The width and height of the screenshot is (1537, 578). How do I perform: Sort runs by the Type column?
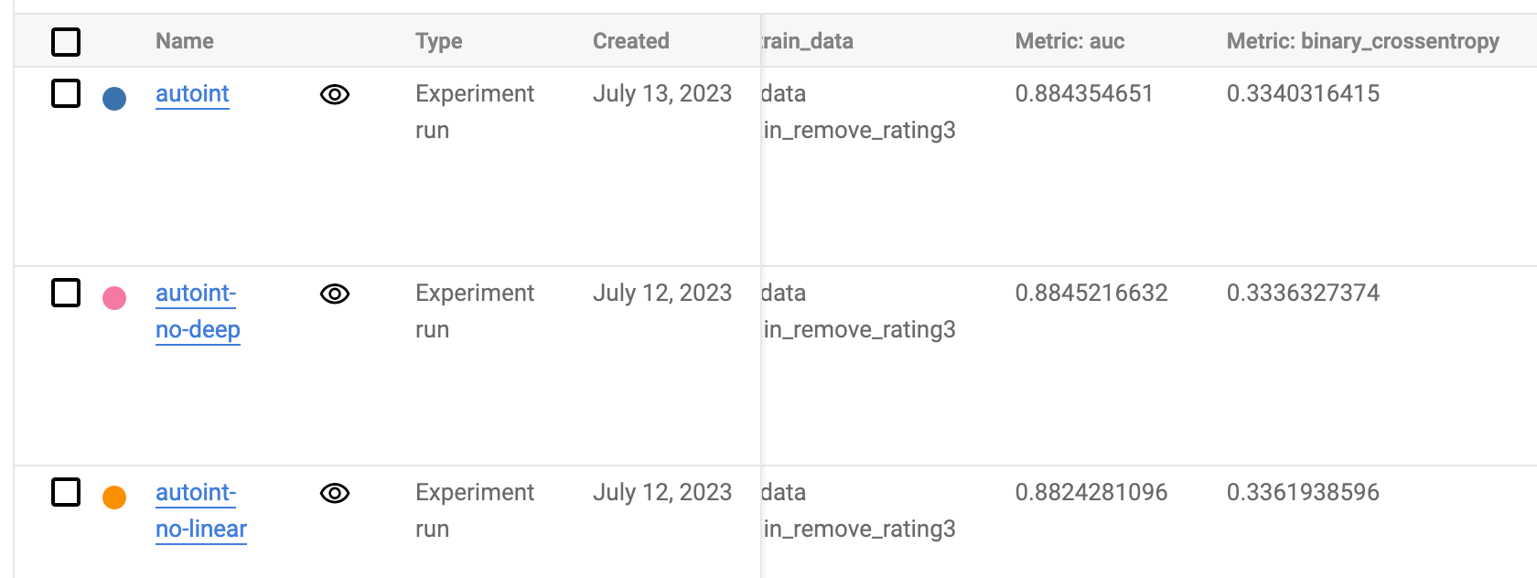pos(438,41)
